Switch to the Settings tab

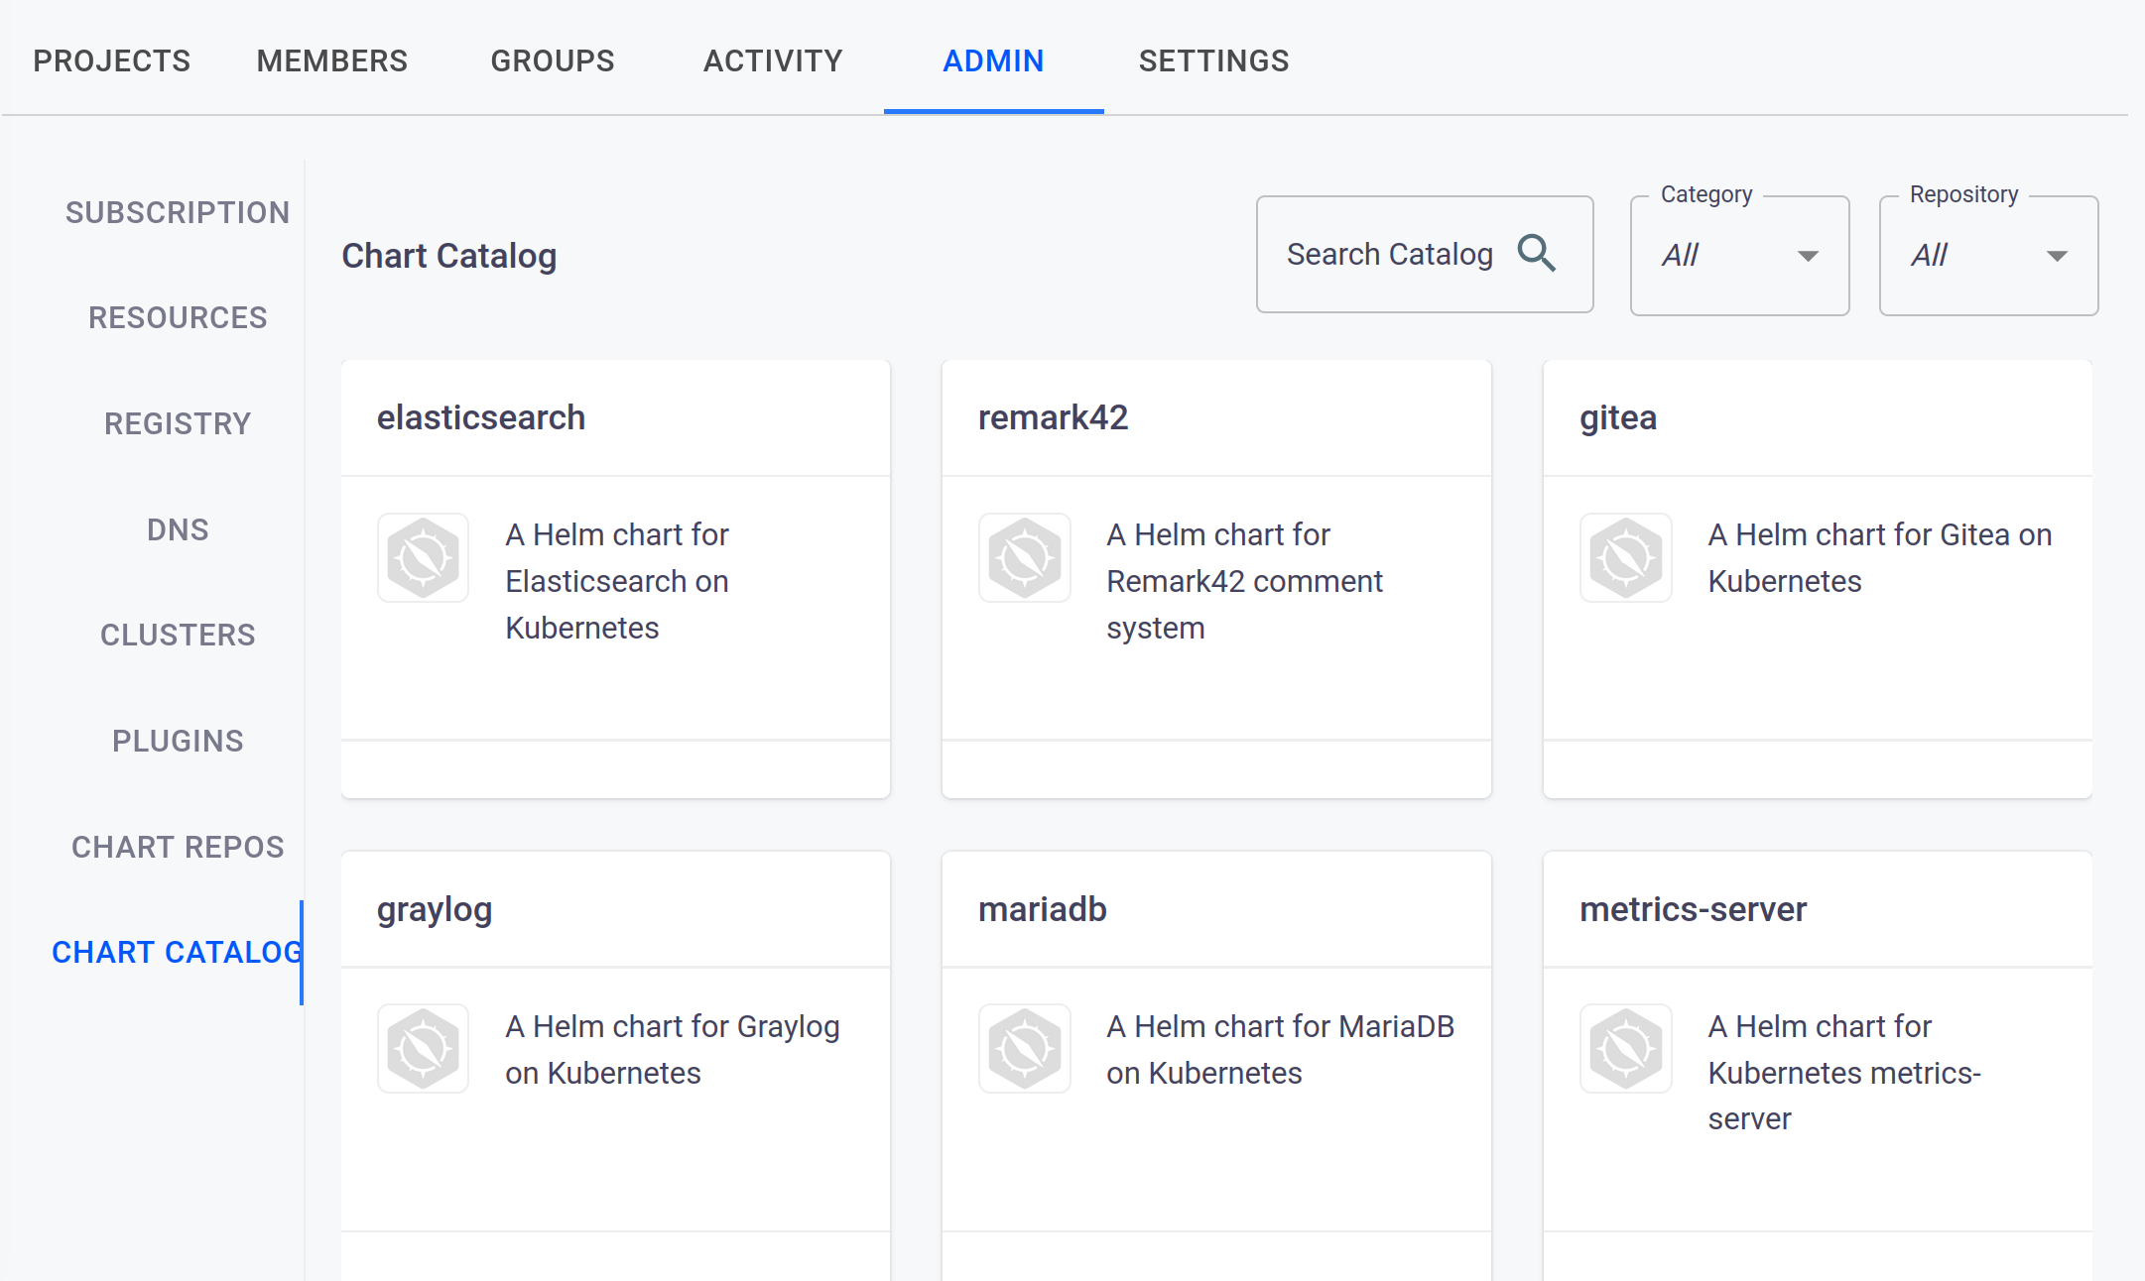click(1213, 60)
